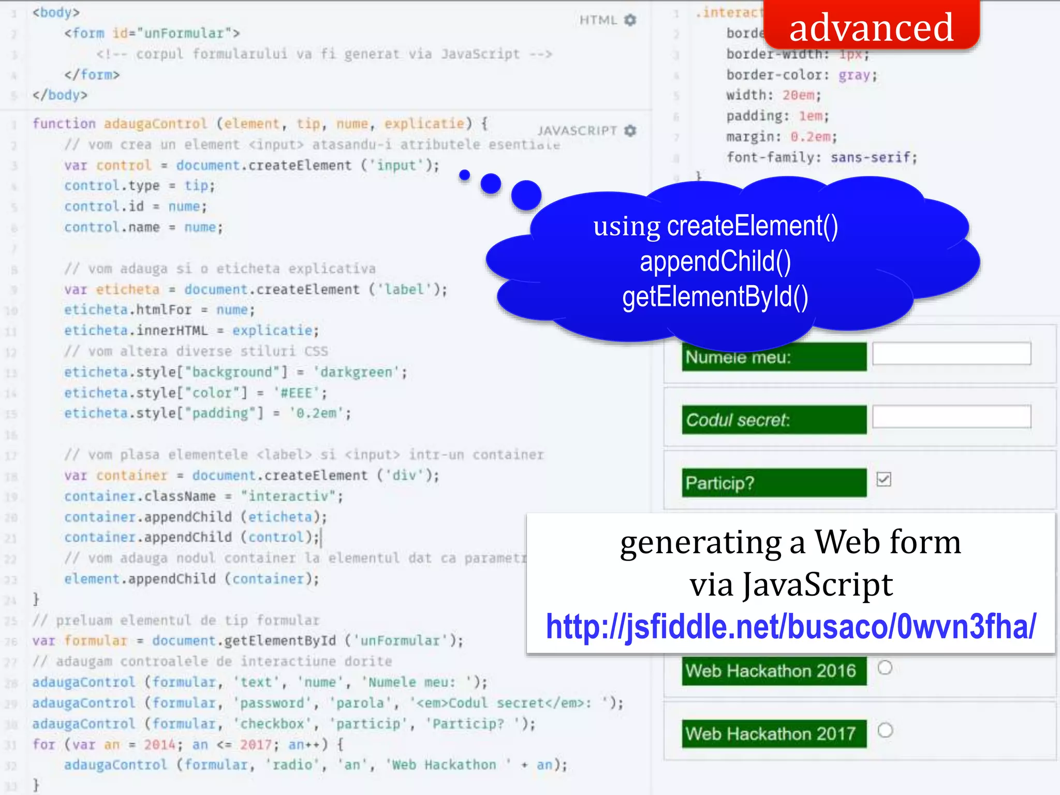1060x795 pixels.
Task: Click the Codul secret password field
Action: point(951,417)
